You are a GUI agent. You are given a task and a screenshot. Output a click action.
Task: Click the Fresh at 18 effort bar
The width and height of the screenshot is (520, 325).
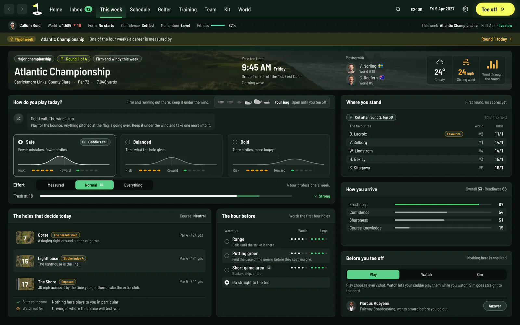[166, 196]
